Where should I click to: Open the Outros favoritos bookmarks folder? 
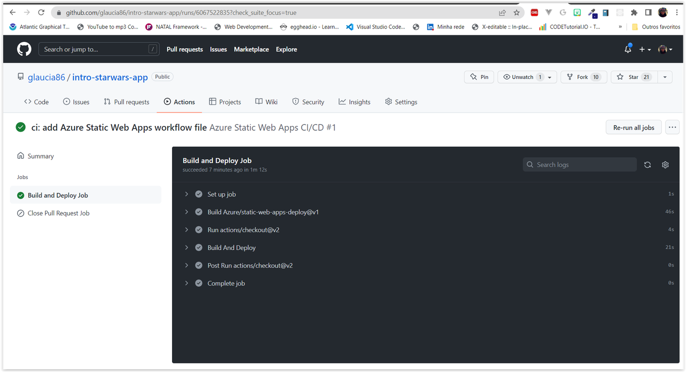(x=656, y=27)
